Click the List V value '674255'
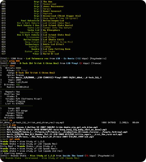The height and width of the screenshot is (162, 146). click(x=20, y=104)
